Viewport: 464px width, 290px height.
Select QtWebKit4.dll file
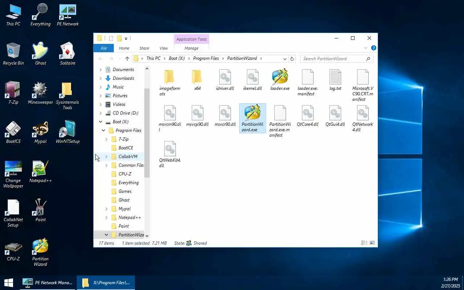pyautogui.click(x=170, y=154)
